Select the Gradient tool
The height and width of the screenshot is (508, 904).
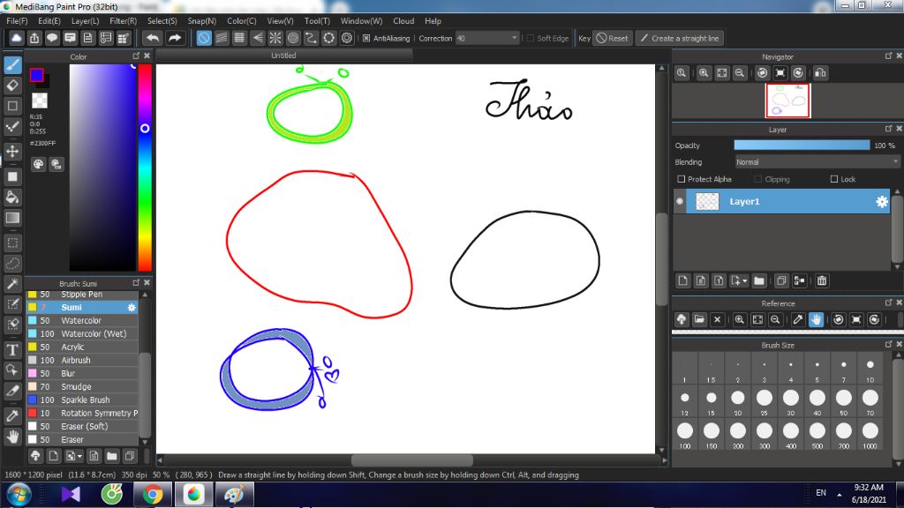[x=12, y=218]
